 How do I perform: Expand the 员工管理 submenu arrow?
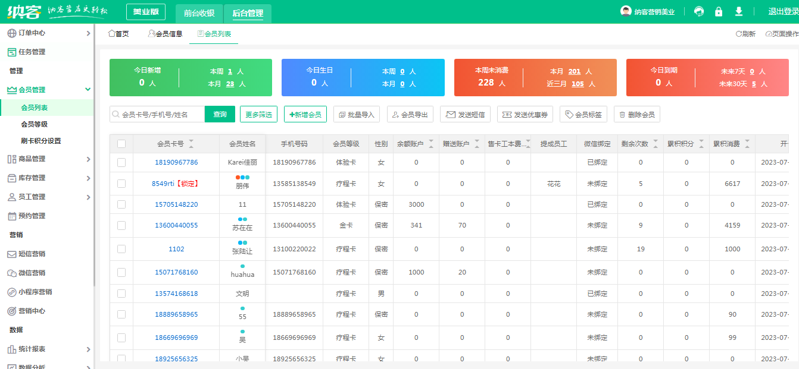tap(88, 197)
